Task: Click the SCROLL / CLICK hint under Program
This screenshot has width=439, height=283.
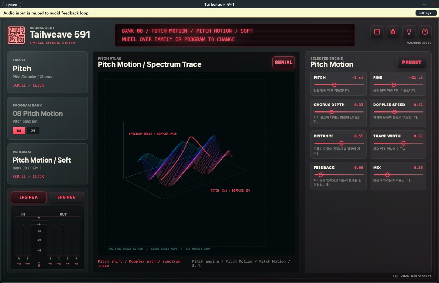Action: coord(28,177)
